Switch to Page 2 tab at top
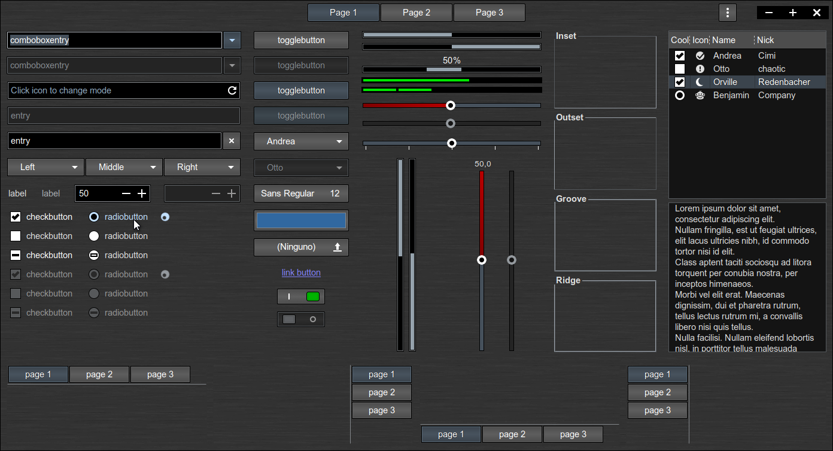 click(416, 13)
